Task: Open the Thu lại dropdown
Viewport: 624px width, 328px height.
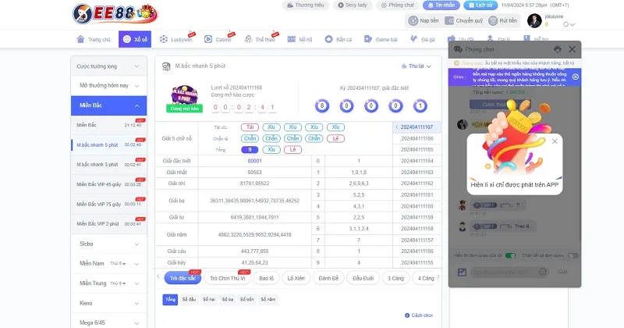Action: (x=417, y=66)
